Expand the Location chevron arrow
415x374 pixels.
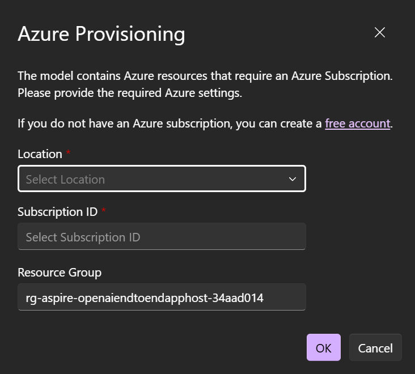coord(292,179)
